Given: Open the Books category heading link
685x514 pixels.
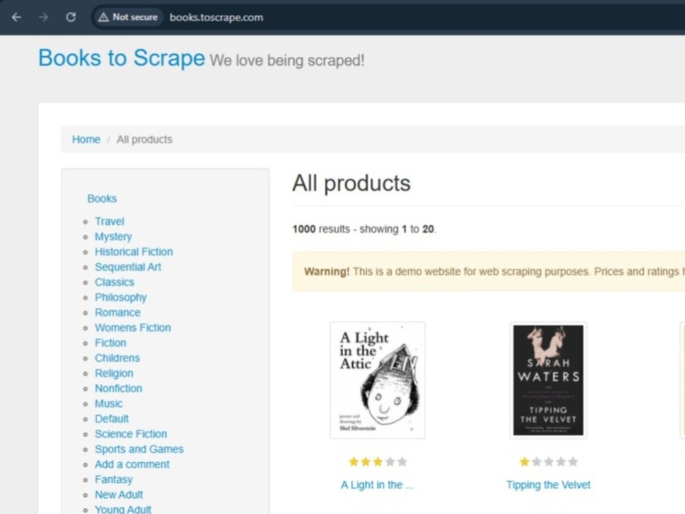Looking at the screenshot, I should coord(102,199).
